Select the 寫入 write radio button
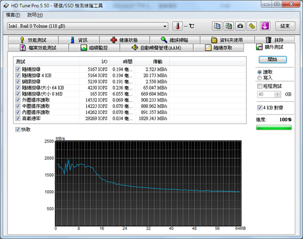Image resolution: width=303 pixels, height=239 pixels. [260, 78]
